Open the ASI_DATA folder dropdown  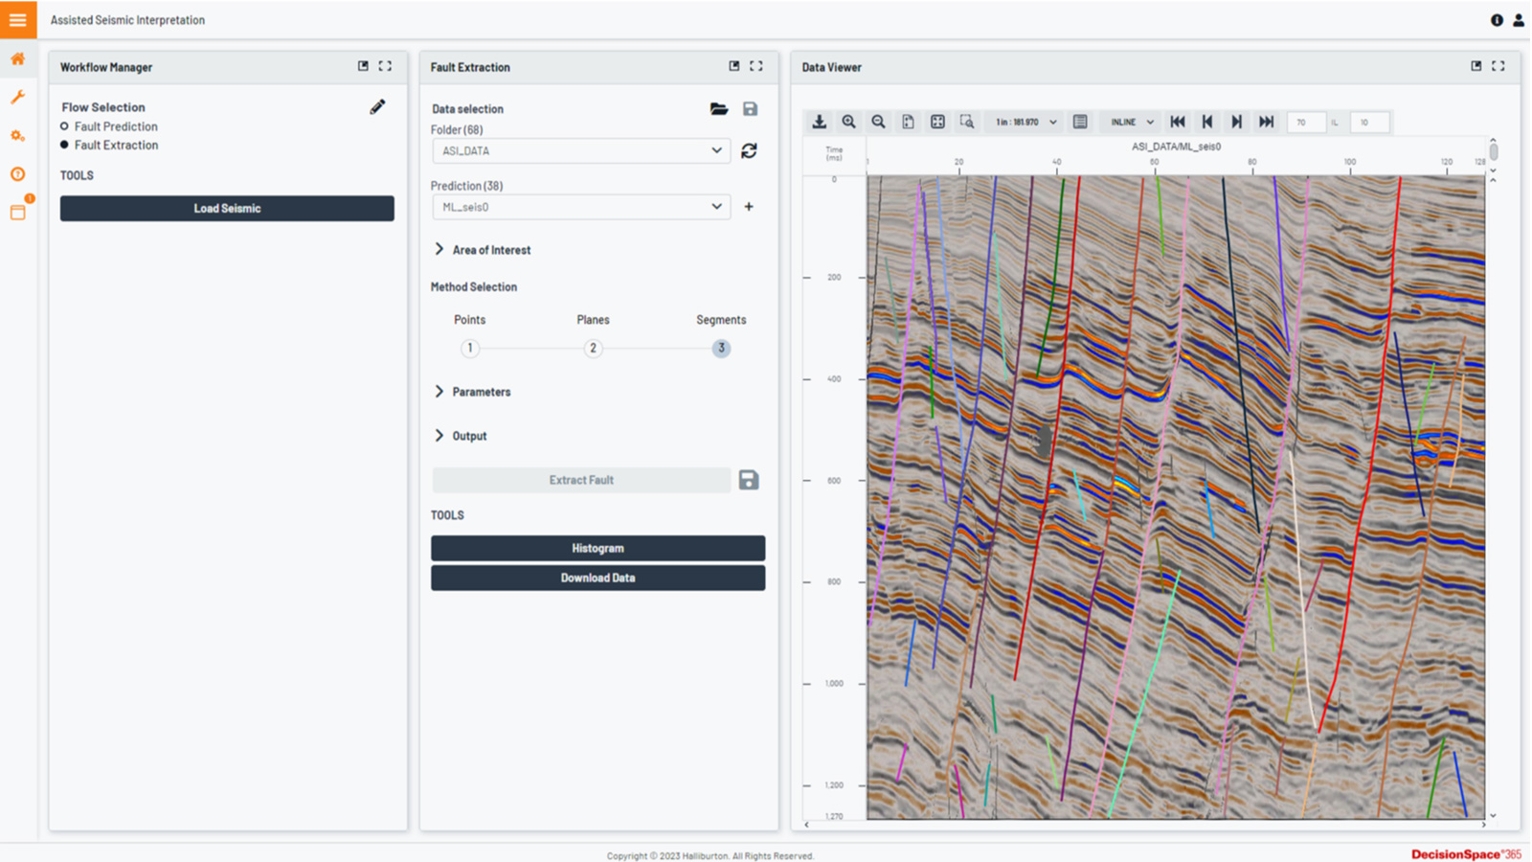(581, 150)
